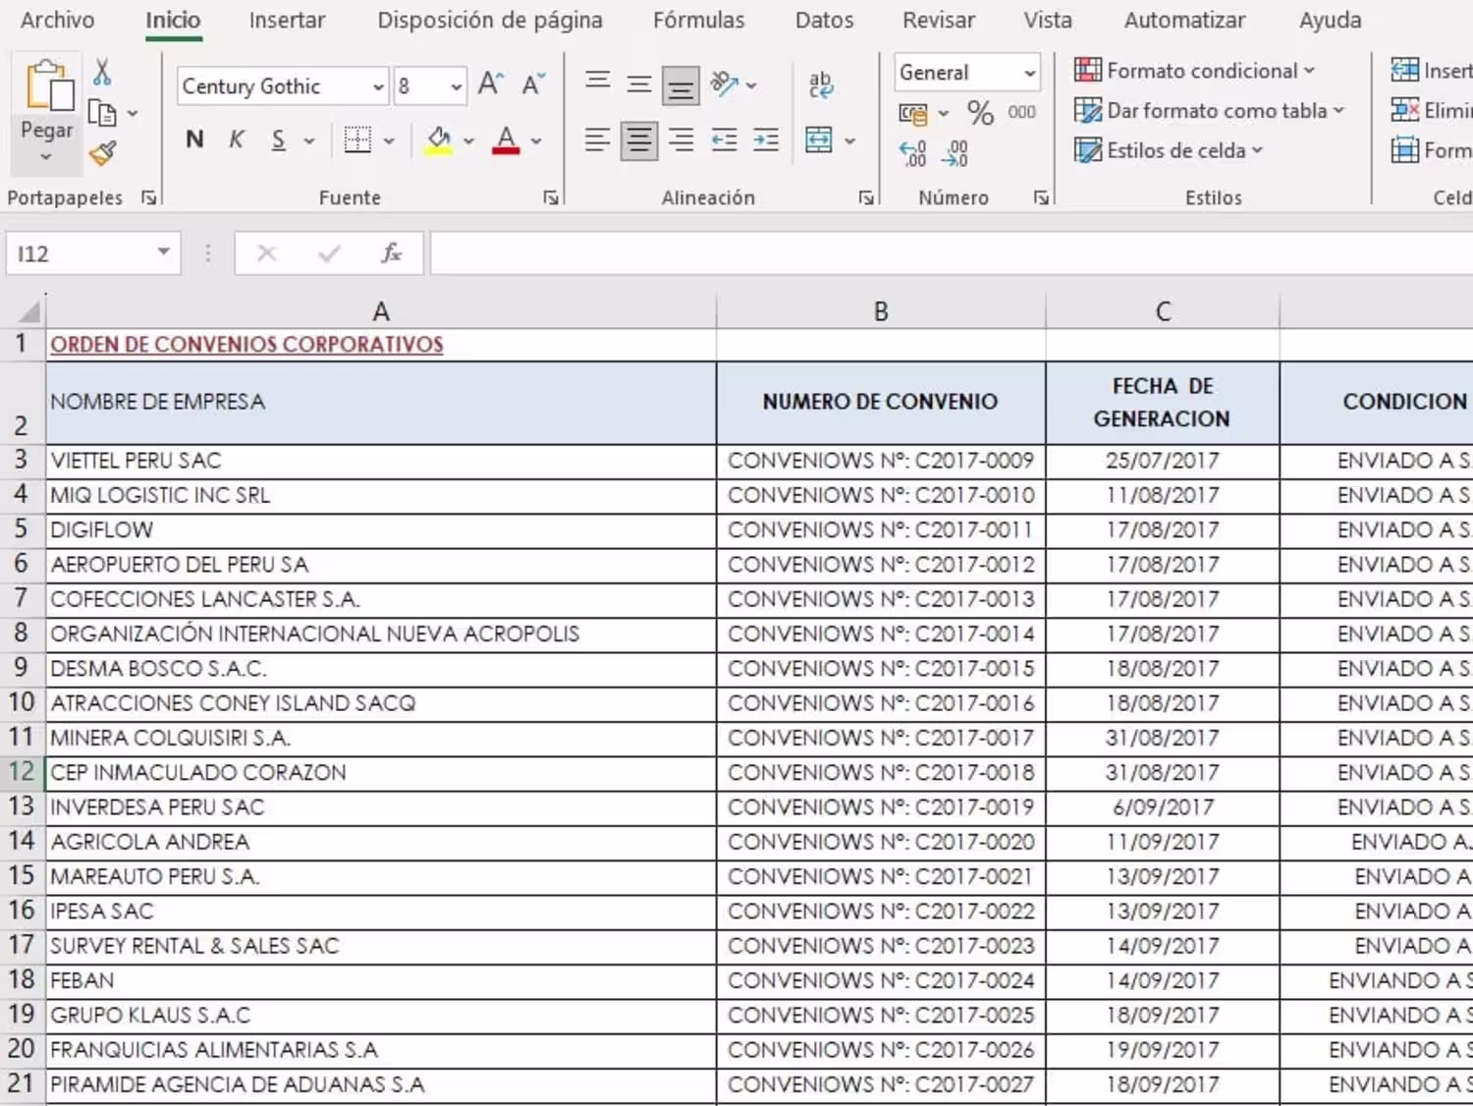Viewport: 1473px width, 1106px height.
Task: Select the Format Painter brush icon
Action: coord(102,153)
